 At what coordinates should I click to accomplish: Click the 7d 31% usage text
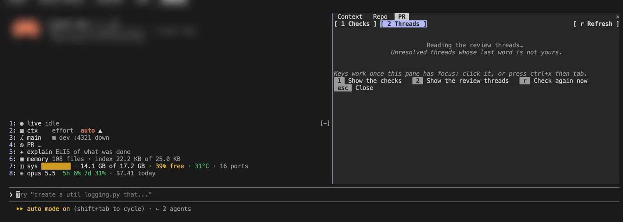(95, 173)
